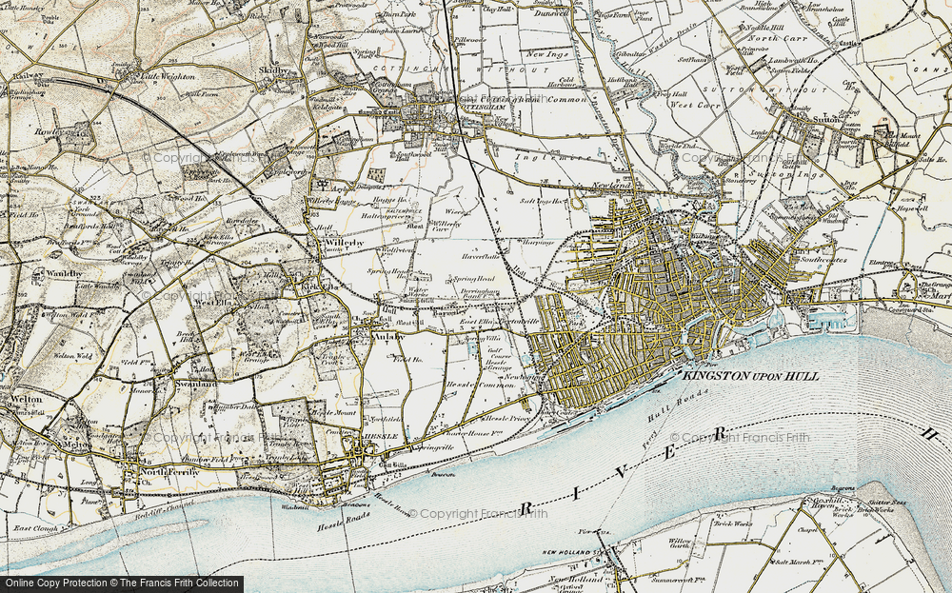This screenshot has width=952, height=593.
Task: Select the Little Weighton place name
Action: click(x=168, y=77)
